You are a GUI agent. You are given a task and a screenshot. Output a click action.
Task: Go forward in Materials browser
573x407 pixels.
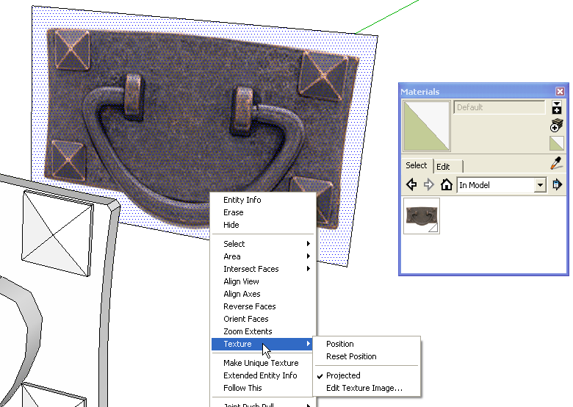pyautogui.click(x=429, y=185)
